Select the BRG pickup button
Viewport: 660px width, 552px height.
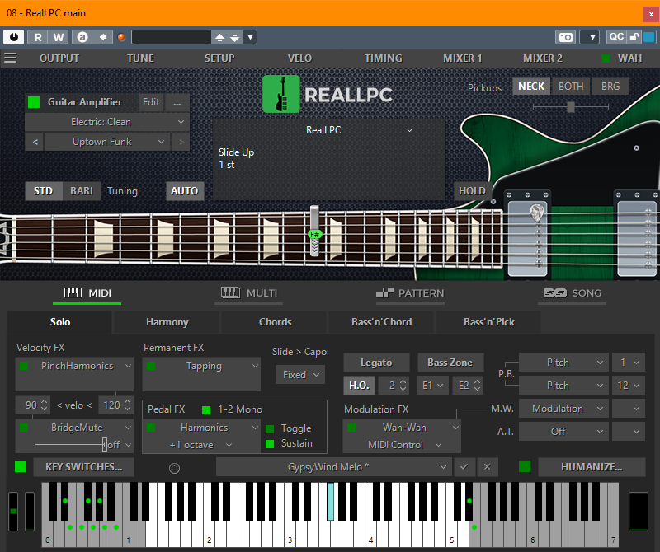610,87
